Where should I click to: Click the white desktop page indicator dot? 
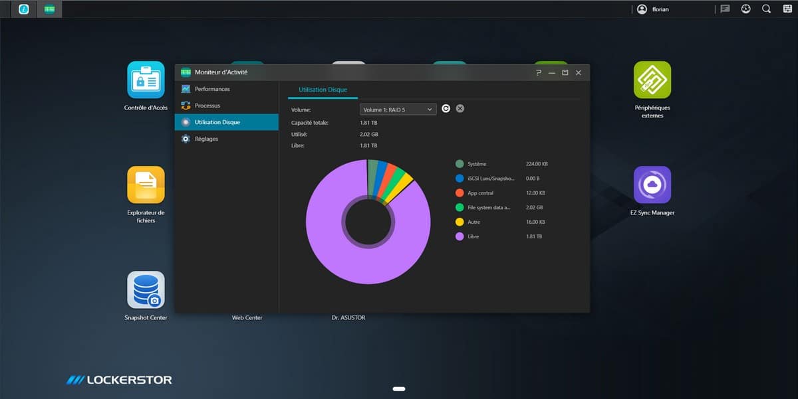399,388
